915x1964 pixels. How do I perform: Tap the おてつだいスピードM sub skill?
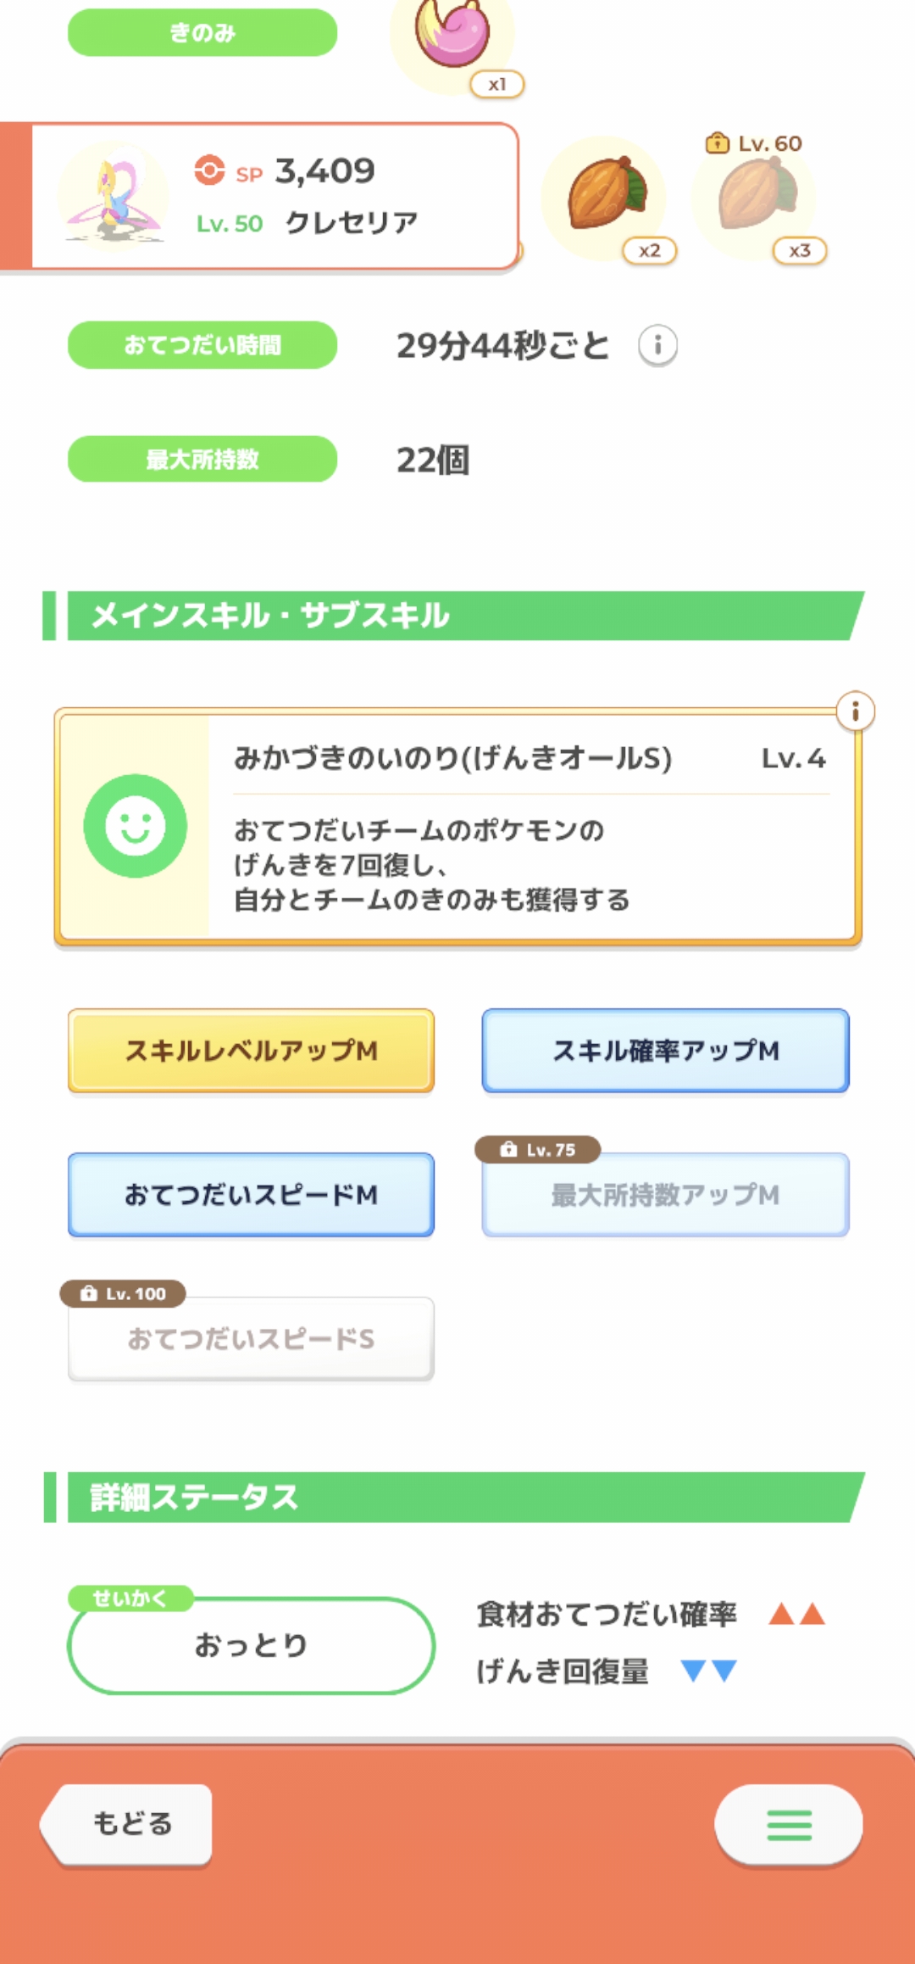[252, 1195]
